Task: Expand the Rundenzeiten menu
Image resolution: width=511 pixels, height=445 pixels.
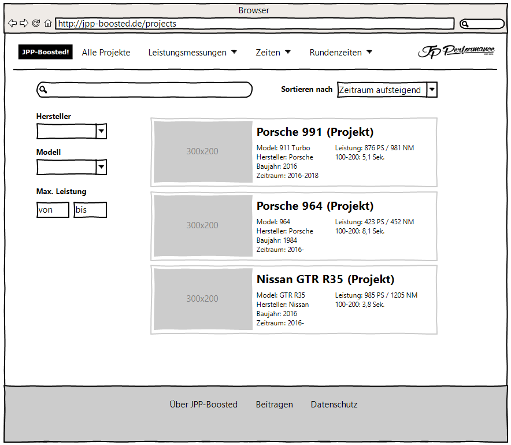Action: point(340,53)
